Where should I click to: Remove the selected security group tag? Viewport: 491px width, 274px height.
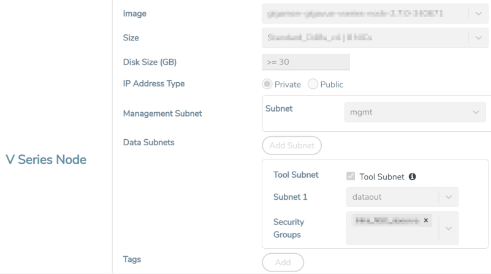(x=425, y=219)
